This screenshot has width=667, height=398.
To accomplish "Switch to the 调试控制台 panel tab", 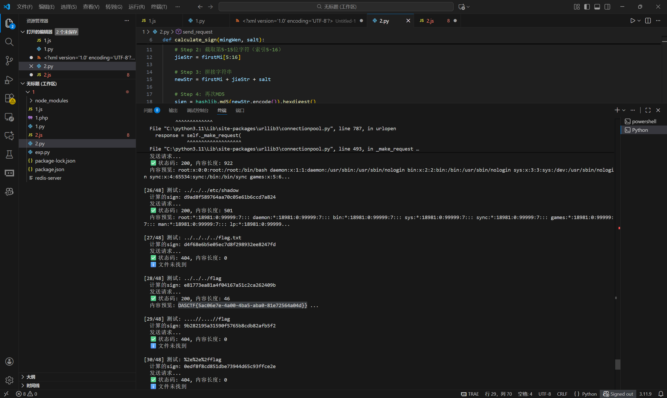I will 197,110.
